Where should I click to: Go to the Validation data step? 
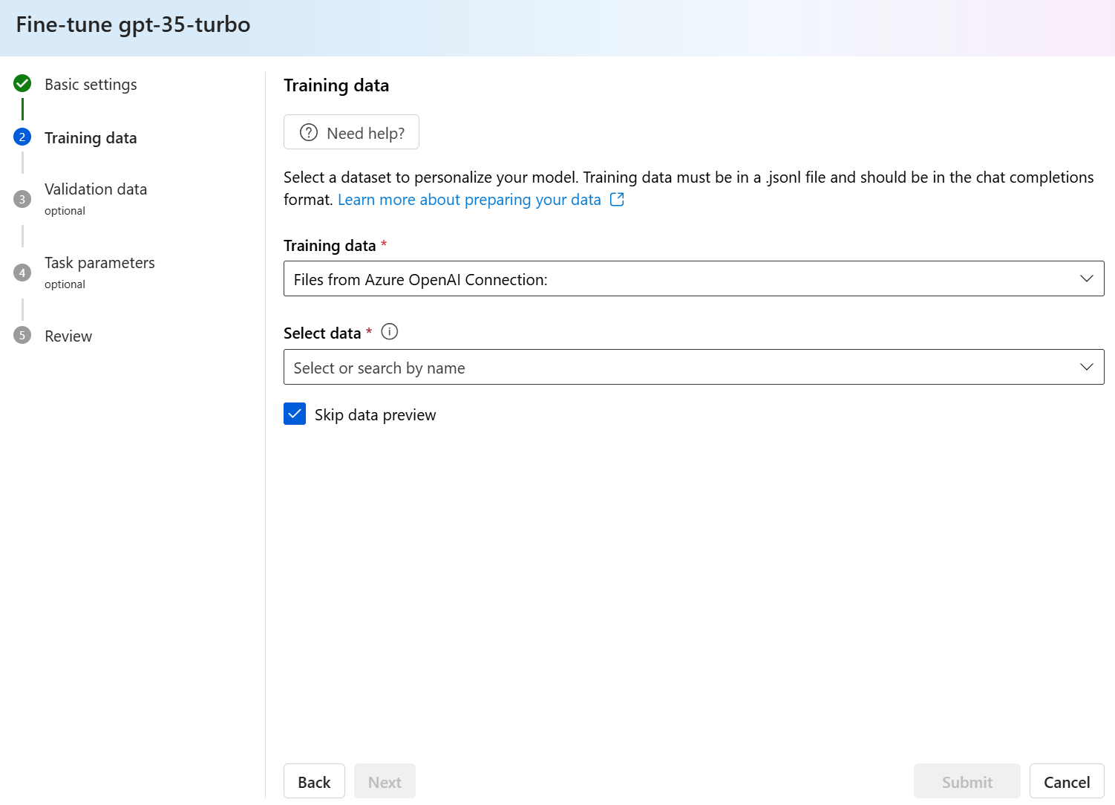click(96, 189)
